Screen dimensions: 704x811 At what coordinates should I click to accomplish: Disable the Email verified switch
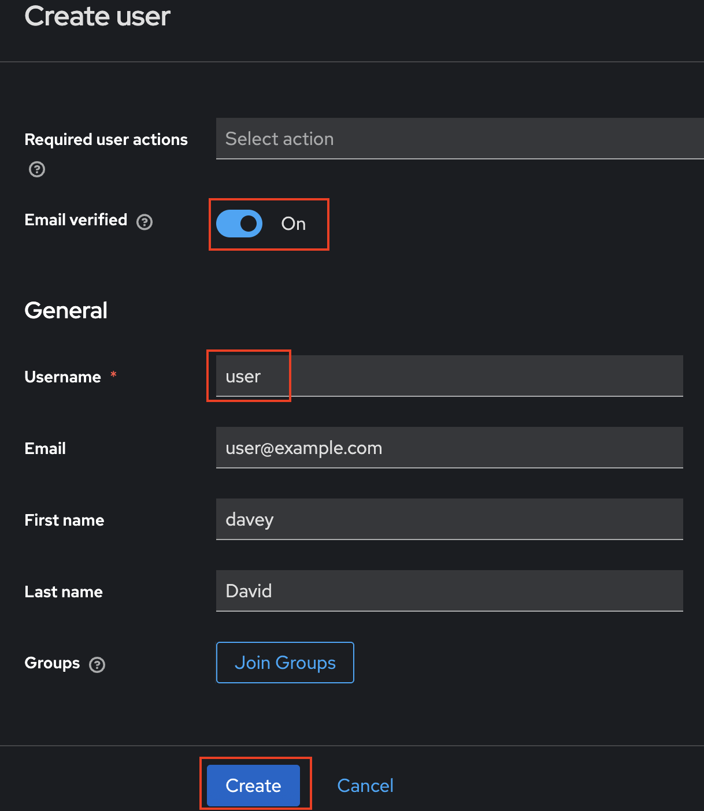point(239,224)
